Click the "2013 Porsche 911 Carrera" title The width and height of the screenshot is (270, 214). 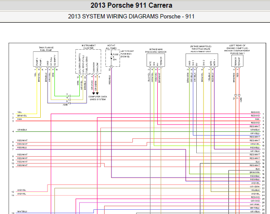tap(132, 5)
